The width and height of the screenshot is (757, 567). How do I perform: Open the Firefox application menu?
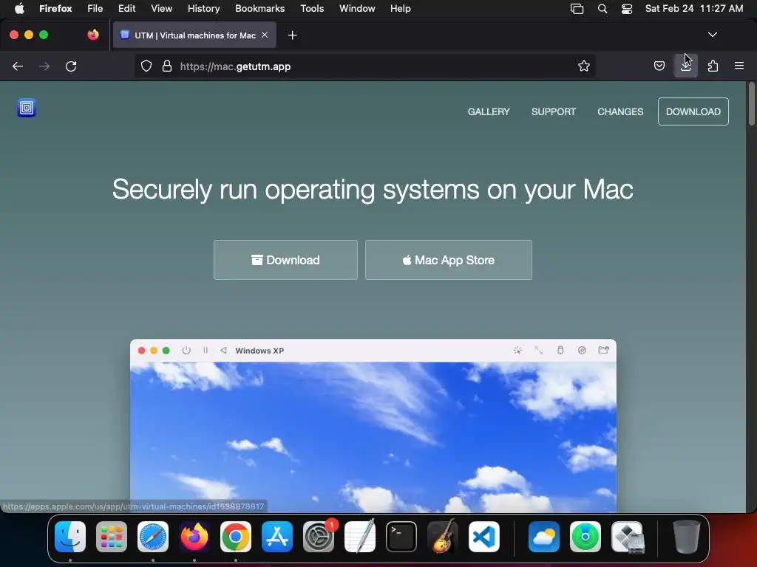(55, 8)
